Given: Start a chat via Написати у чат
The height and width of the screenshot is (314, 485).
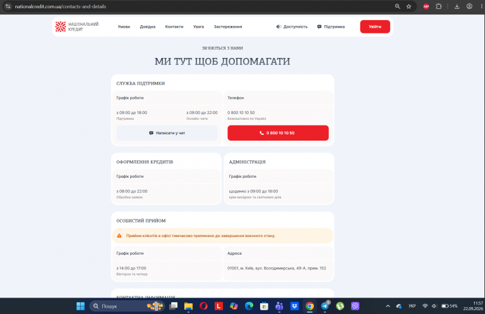Looking at the screenshot, I should [167, 133].
